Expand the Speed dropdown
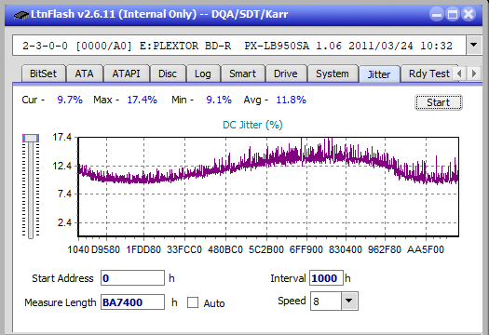The height and width of the screenshot is (335, 489). pos(349,301)
